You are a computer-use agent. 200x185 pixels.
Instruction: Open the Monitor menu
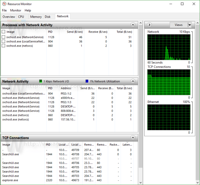tap(16, 10)
